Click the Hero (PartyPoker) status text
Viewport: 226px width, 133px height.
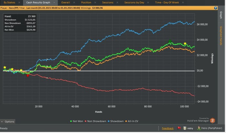[x=211, y=128]
